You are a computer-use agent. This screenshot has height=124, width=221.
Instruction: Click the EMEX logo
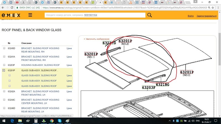(12, 15)
